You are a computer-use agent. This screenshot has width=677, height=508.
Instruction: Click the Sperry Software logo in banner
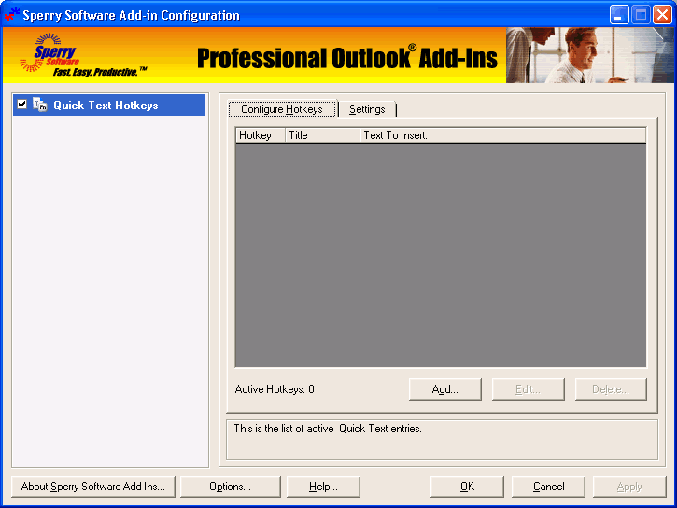coord(82,55)
